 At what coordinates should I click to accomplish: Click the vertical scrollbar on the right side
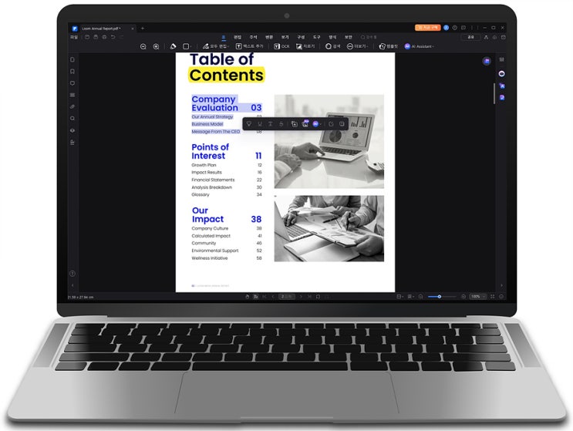(494, 93)
